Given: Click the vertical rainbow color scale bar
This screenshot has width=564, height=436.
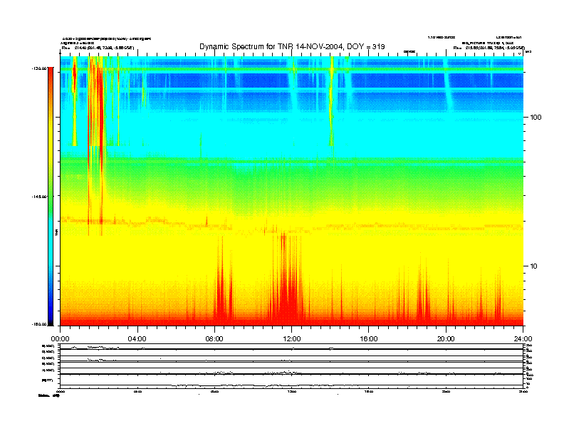Looking at the screenshot, I should pyautogui.click(x=51, y=196).
